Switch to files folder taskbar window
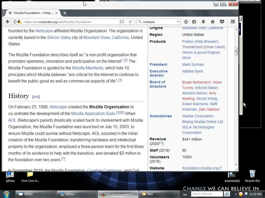 pos(159,194)
